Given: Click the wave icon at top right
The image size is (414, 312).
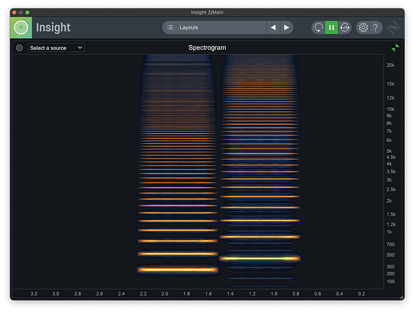Looking at the screenshot, I should coord(394,27).
